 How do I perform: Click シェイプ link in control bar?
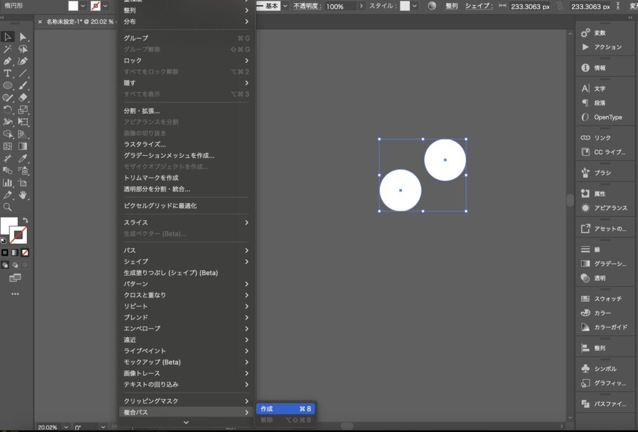(x=477, y=6)
